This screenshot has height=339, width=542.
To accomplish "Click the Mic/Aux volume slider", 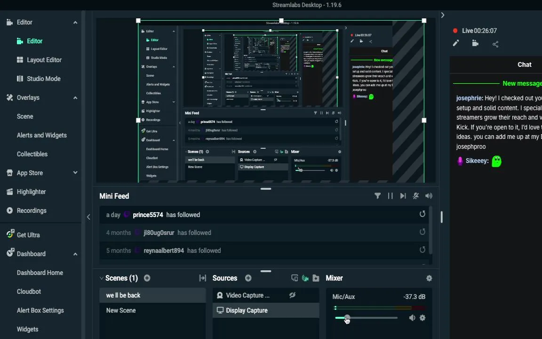I will click(x=366, y=317).
